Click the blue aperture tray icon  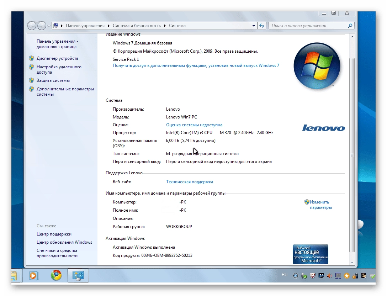296,276
